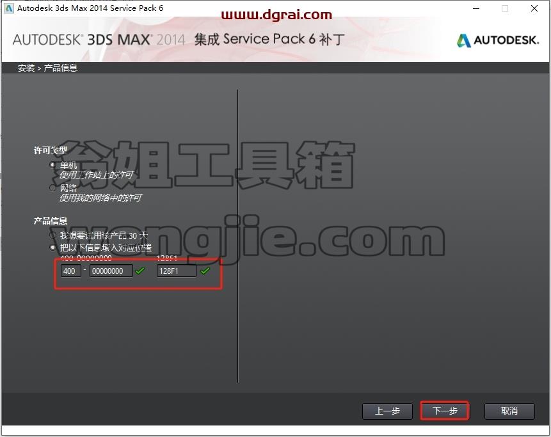Click the title text Autodesk 3ds Max 2014 Service Pack 6
Viewport: 551px width, 437px height.
(90, 8)
